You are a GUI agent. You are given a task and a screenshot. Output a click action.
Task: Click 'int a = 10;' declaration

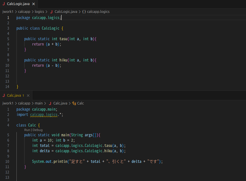[43, 140]
